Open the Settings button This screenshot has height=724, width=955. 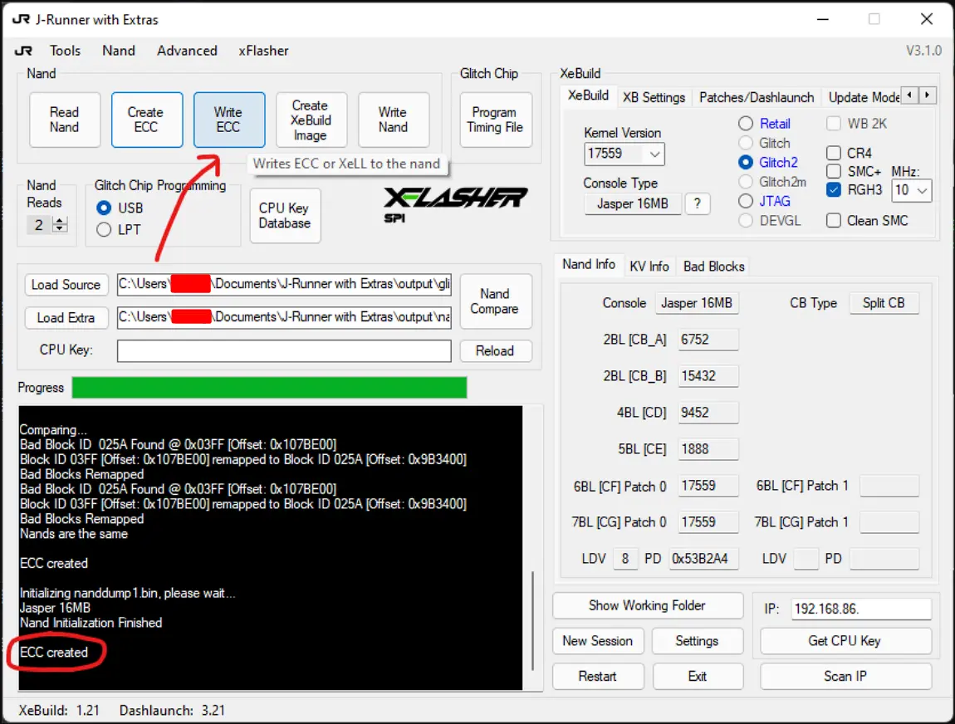pyautogui.click(x=697, y=641)
